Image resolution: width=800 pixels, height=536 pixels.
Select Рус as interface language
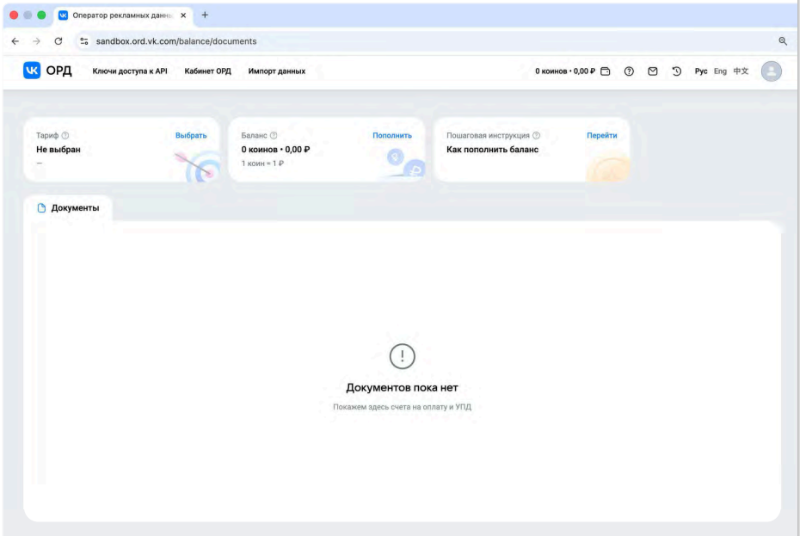(700, 71)
